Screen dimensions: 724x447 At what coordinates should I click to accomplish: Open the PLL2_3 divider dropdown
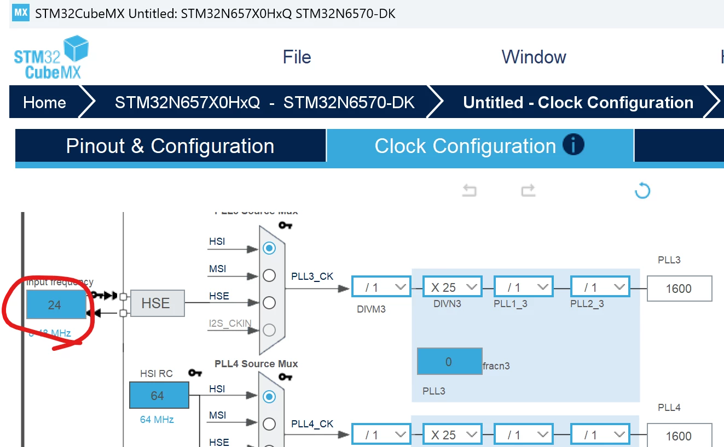[x=600, y=287]
